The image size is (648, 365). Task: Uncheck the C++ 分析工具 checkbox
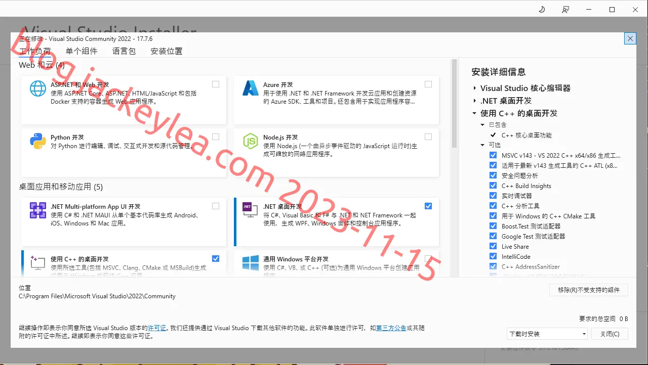pyautogui.click(x=493, y=206)
